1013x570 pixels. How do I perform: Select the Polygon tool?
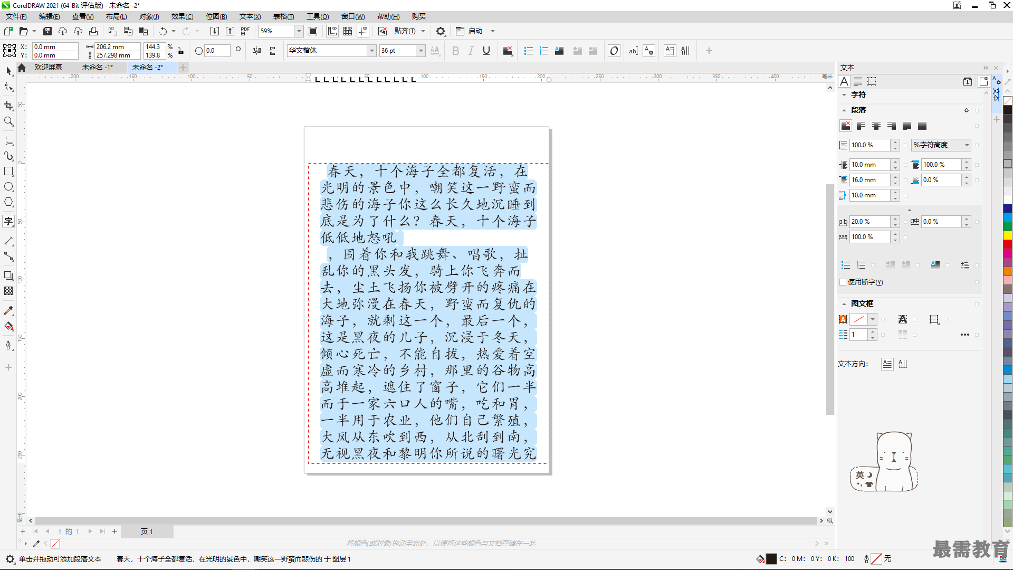(x=8, y=202)
